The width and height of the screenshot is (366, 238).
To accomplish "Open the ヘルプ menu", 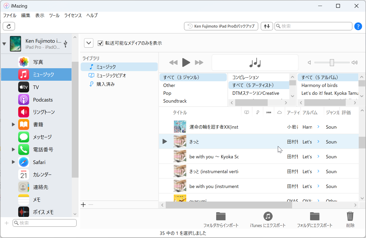I will pyautogui.click(x=92, y=15).
